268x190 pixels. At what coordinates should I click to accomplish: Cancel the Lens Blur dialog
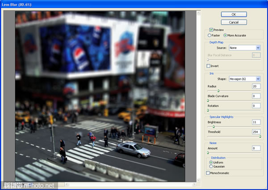click(234, 22)
